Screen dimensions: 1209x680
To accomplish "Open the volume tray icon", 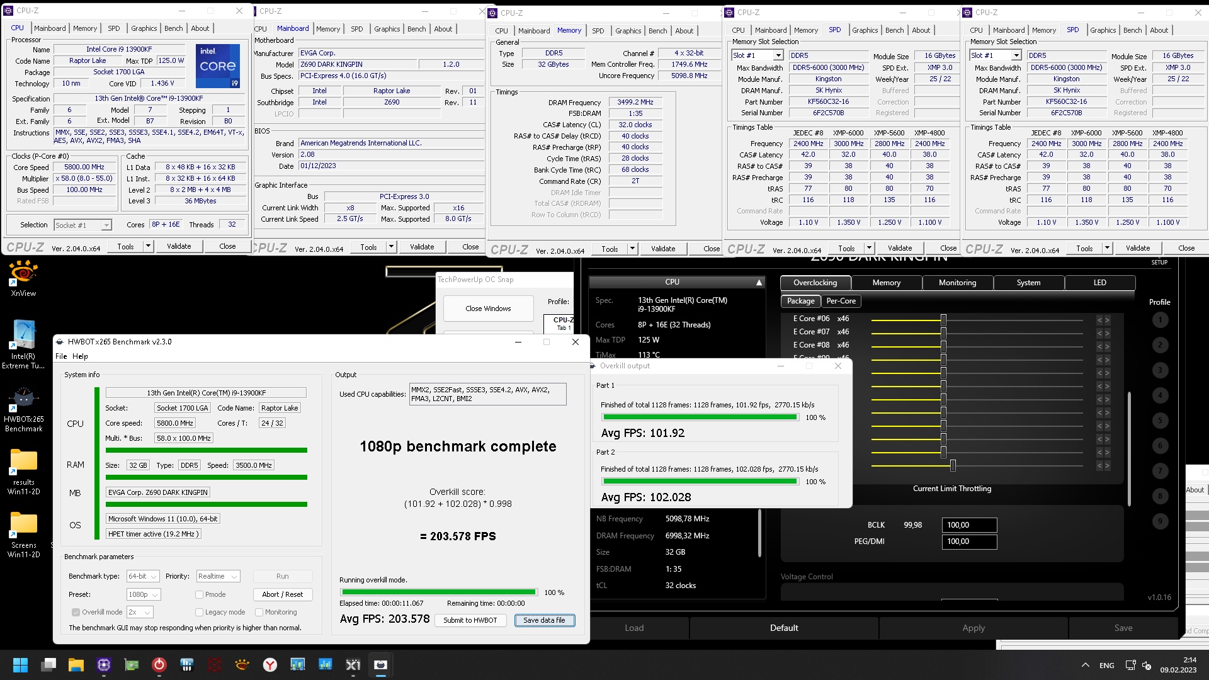I will pos(1147,665).
